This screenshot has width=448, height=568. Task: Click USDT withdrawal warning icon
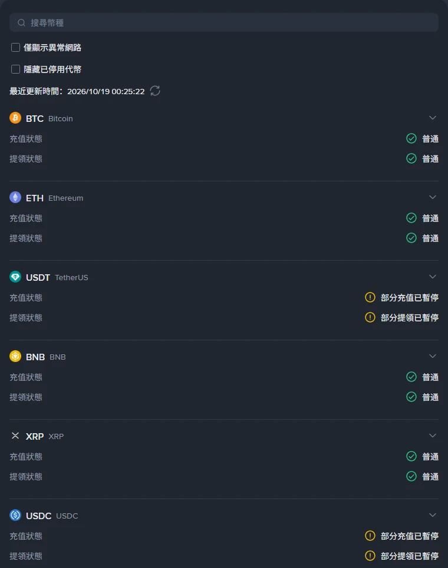click(x=370, y=317)
